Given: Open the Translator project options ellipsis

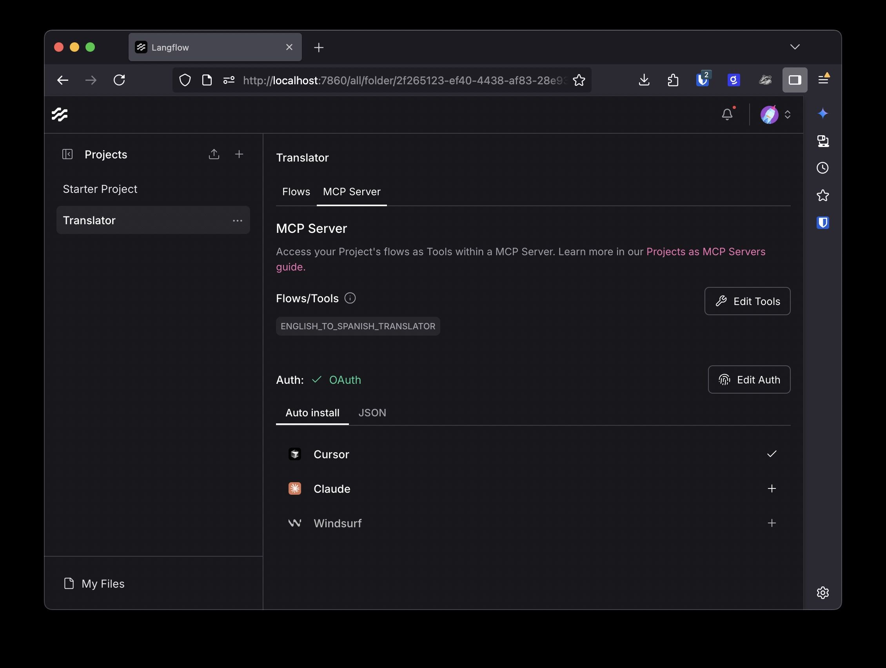Looking at the screenshot, I should [x=238, y=221].
